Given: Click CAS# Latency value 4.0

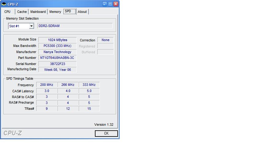Looking at the screenshot, I should pos(68,91).
